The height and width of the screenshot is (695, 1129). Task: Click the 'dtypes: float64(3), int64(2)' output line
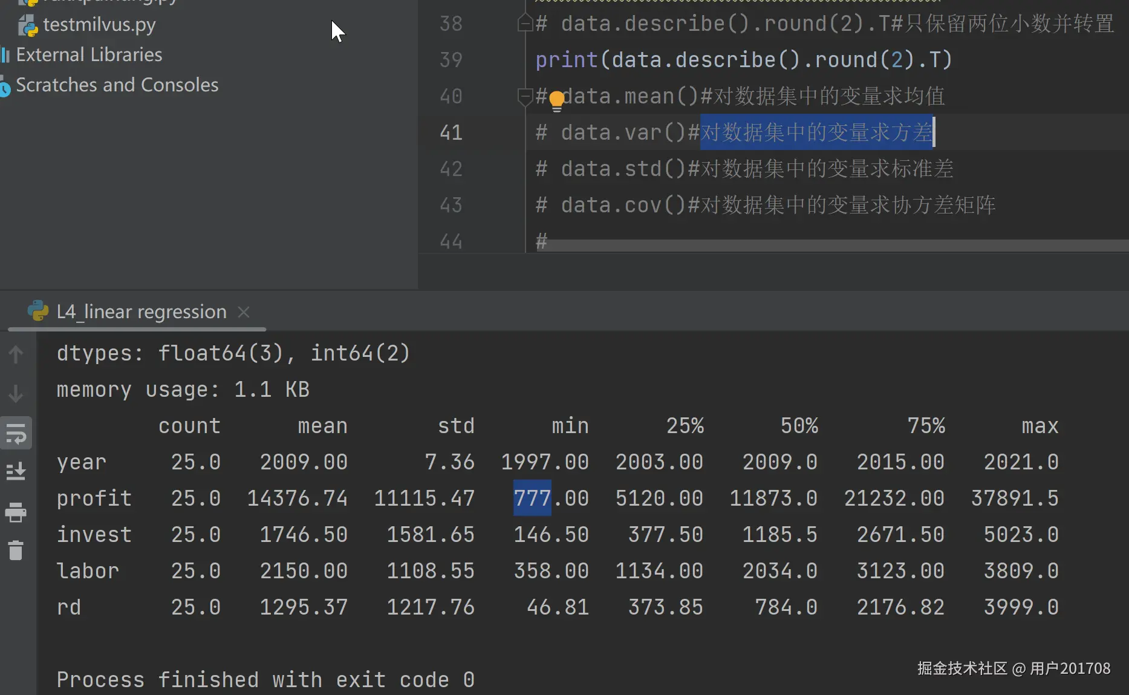(233, 353)
